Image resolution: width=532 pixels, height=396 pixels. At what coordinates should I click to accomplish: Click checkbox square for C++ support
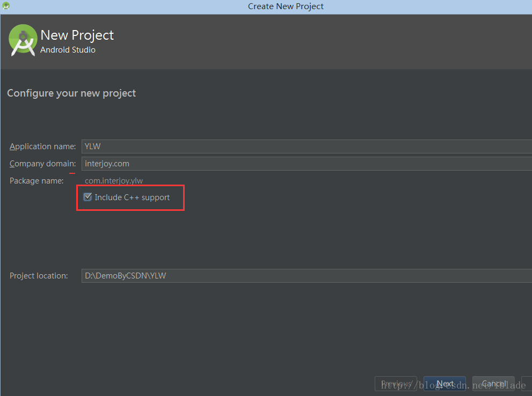88,197
